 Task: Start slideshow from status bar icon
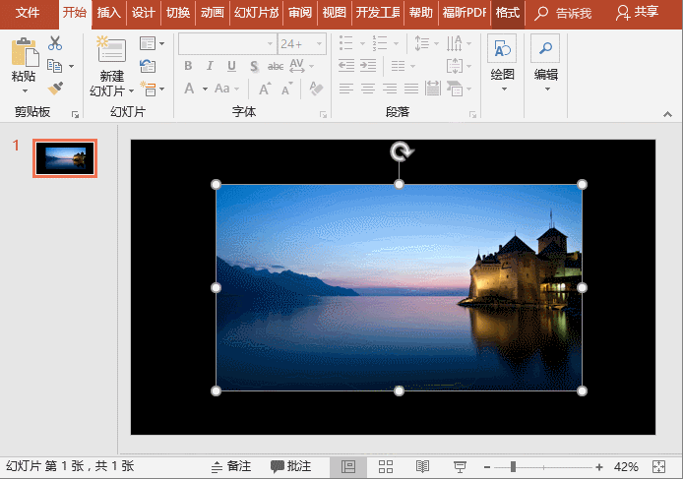460,466
